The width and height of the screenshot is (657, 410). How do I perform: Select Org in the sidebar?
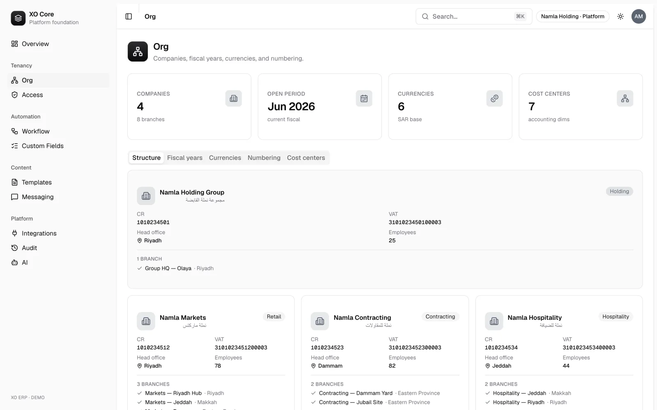tap(58, 80)
